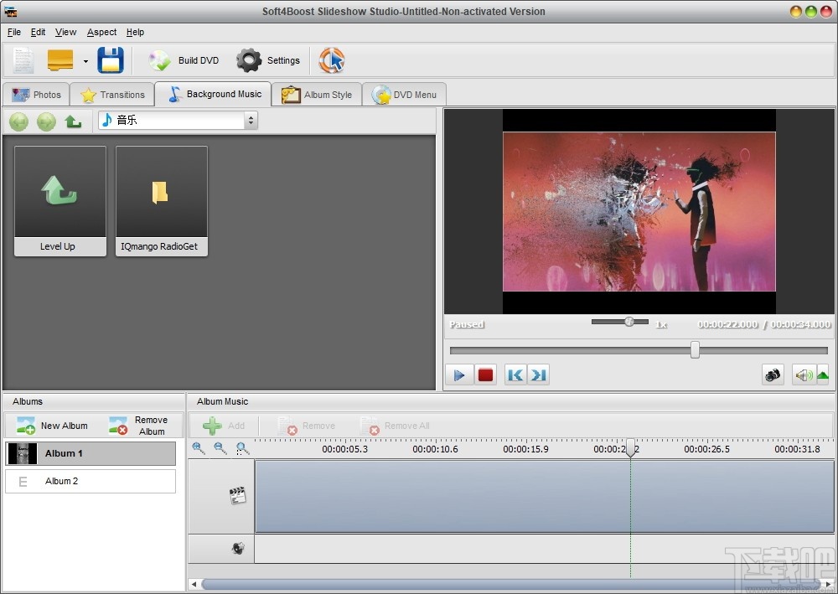This screenshot has height=594, width=838.
Task: Go back using the green navigation arrow
Action: 18,121
